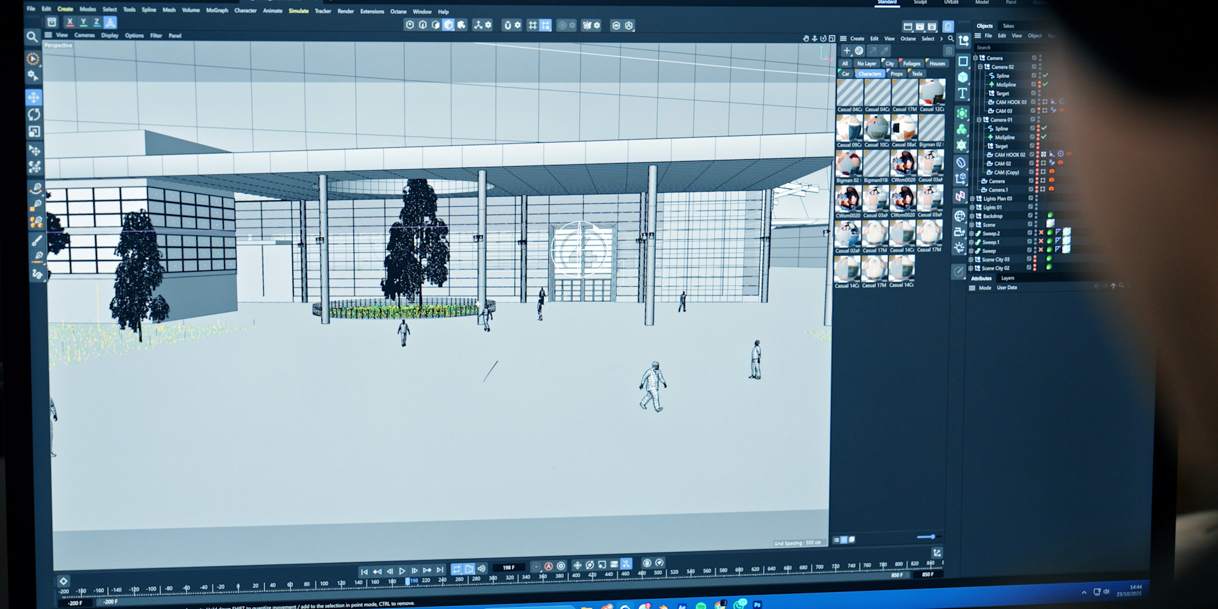The image size is (1218, 609).
Task: Expand the Scene City 03 node
Action: pos(971,259)
